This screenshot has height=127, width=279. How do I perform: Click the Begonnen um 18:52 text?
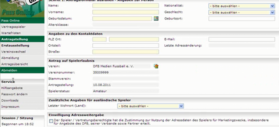coord(17,124)
